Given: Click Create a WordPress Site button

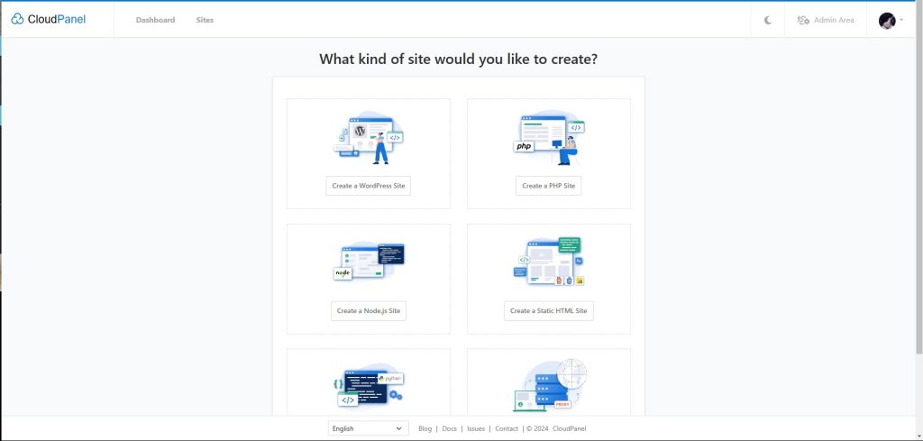Looking at the screenshot, I should (x=369, y=186).
